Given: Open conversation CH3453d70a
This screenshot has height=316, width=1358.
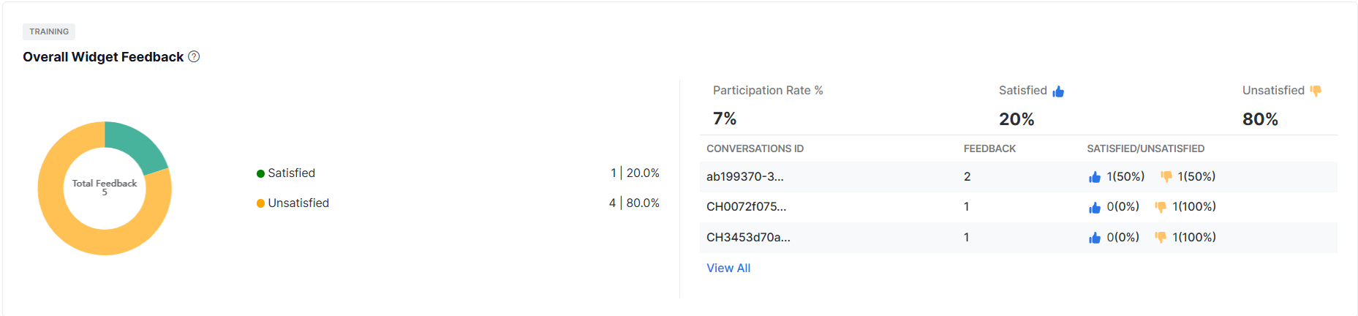Looking at the screenshot, I should 748,237.
